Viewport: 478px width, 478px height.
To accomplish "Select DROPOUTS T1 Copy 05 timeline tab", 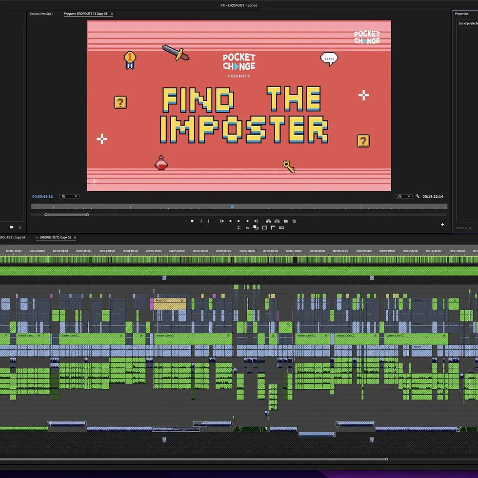I will [x=56, y=238].
